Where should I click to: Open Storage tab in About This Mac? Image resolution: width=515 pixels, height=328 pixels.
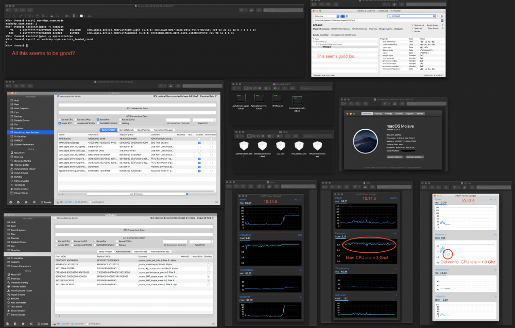[388, 114]
